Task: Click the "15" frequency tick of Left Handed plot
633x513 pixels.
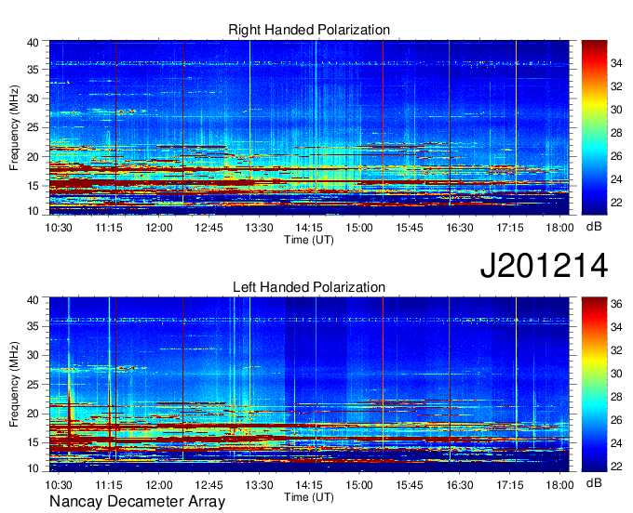Action: coord(33,443)
